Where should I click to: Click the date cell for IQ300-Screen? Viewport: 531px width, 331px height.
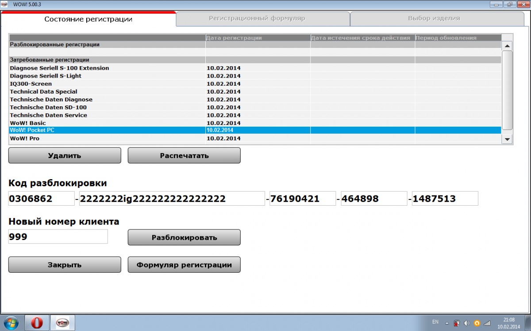(x=258, y=84)
